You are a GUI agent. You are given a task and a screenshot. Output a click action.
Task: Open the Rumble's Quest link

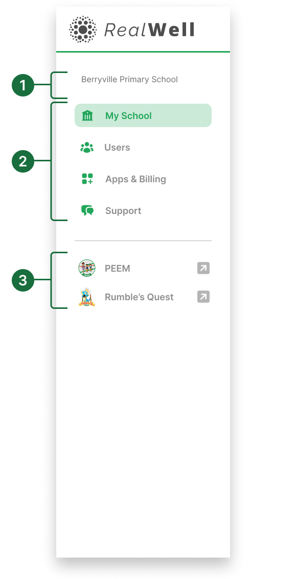139,297
